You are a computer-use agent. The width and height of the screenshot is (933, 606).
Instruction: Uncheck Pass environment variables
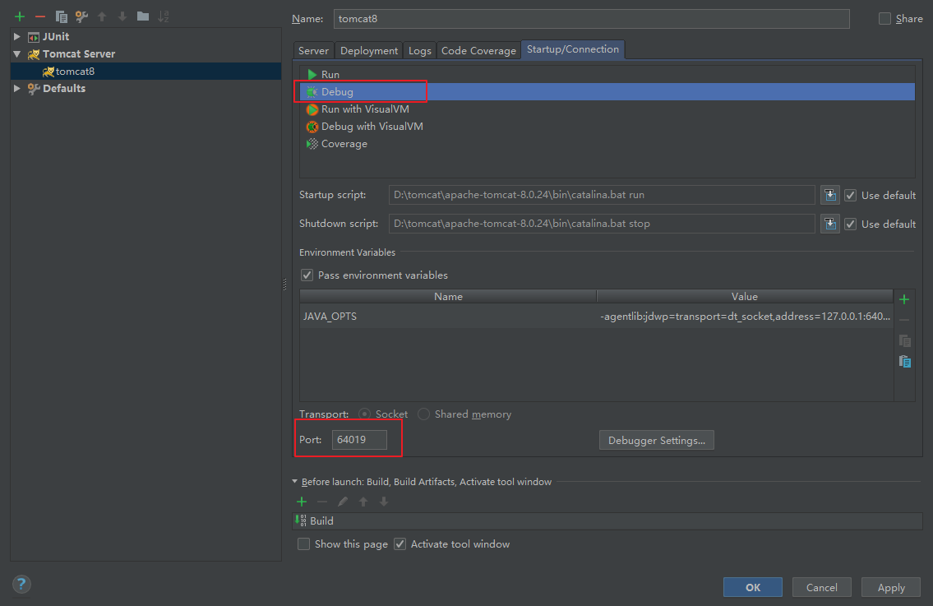pyautogui.click(x=307, y=275)
